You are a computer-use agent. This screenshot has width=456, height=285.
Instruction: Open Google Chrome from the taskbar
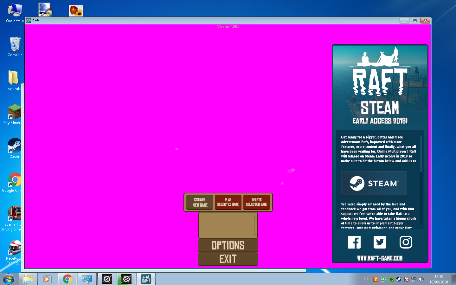[x=67, y=279]
